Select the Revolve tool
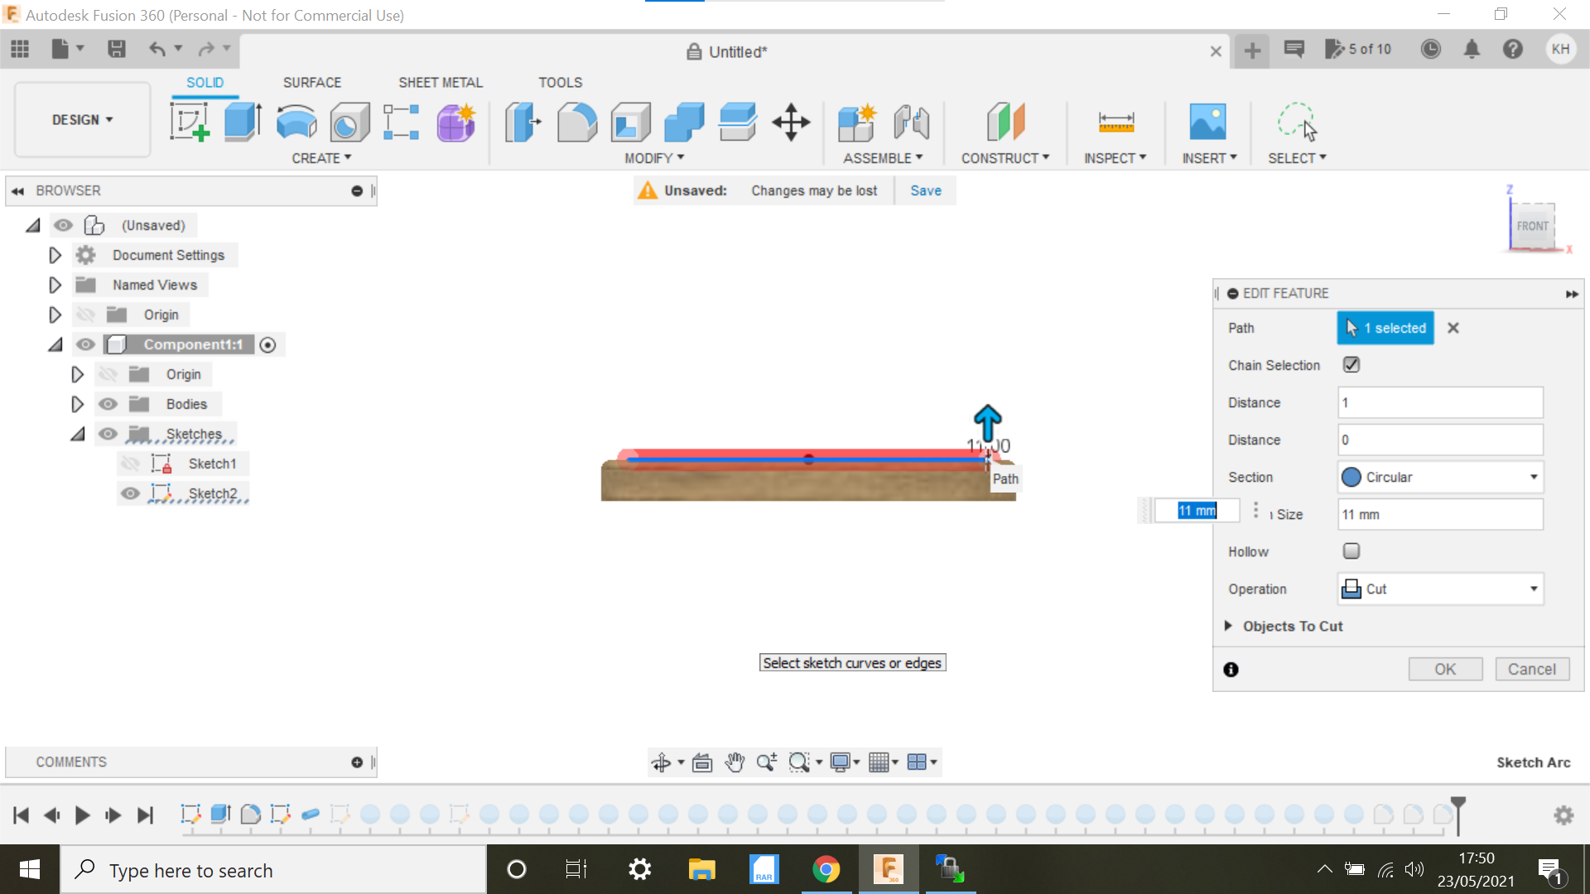This screenshot has height=894, width=1590. pos(296,122)
